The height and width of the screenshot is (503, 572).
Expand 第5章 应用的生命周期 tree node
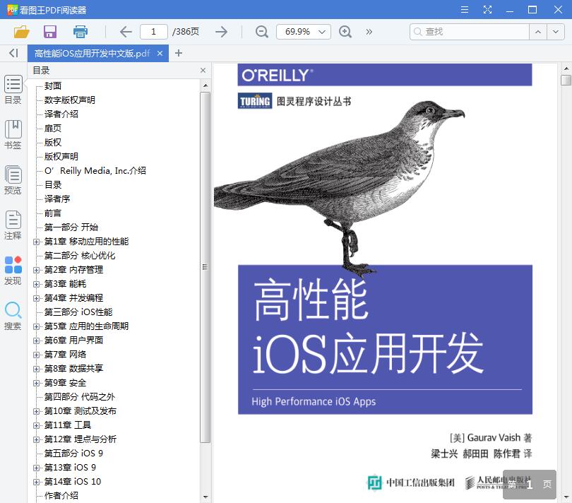point(36,326)
